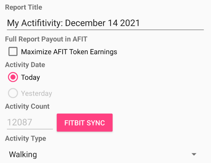The image size is (211, 163).
Task: Select the Yesterday radio button circle
Action: pos(13,93)
